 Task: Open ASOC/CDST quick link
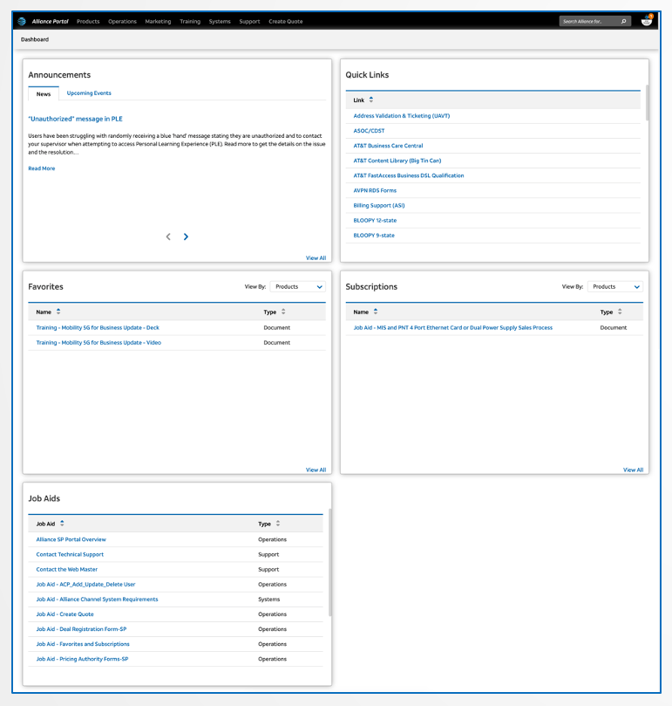[369, 131]
